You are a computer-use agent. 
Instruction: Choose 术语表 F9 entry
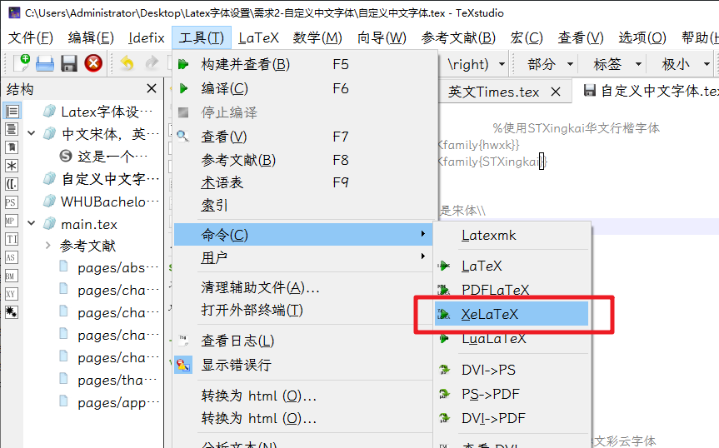(303, 182)
